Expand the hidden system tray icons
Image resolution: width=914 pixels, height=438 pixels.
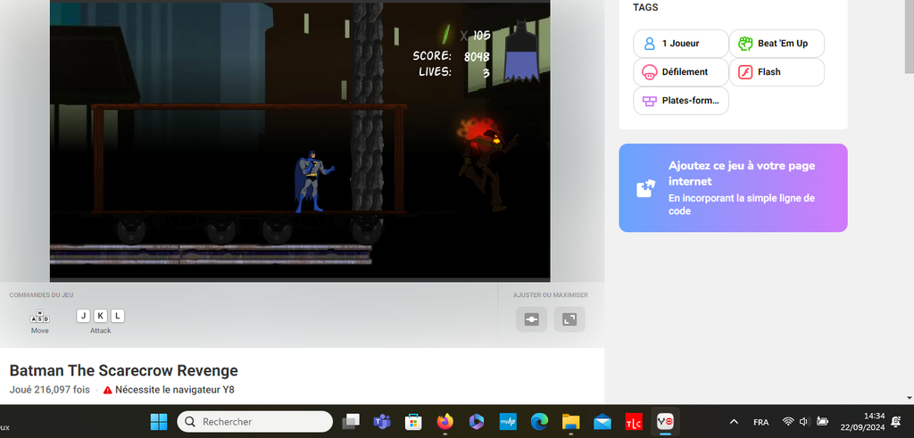734,421
